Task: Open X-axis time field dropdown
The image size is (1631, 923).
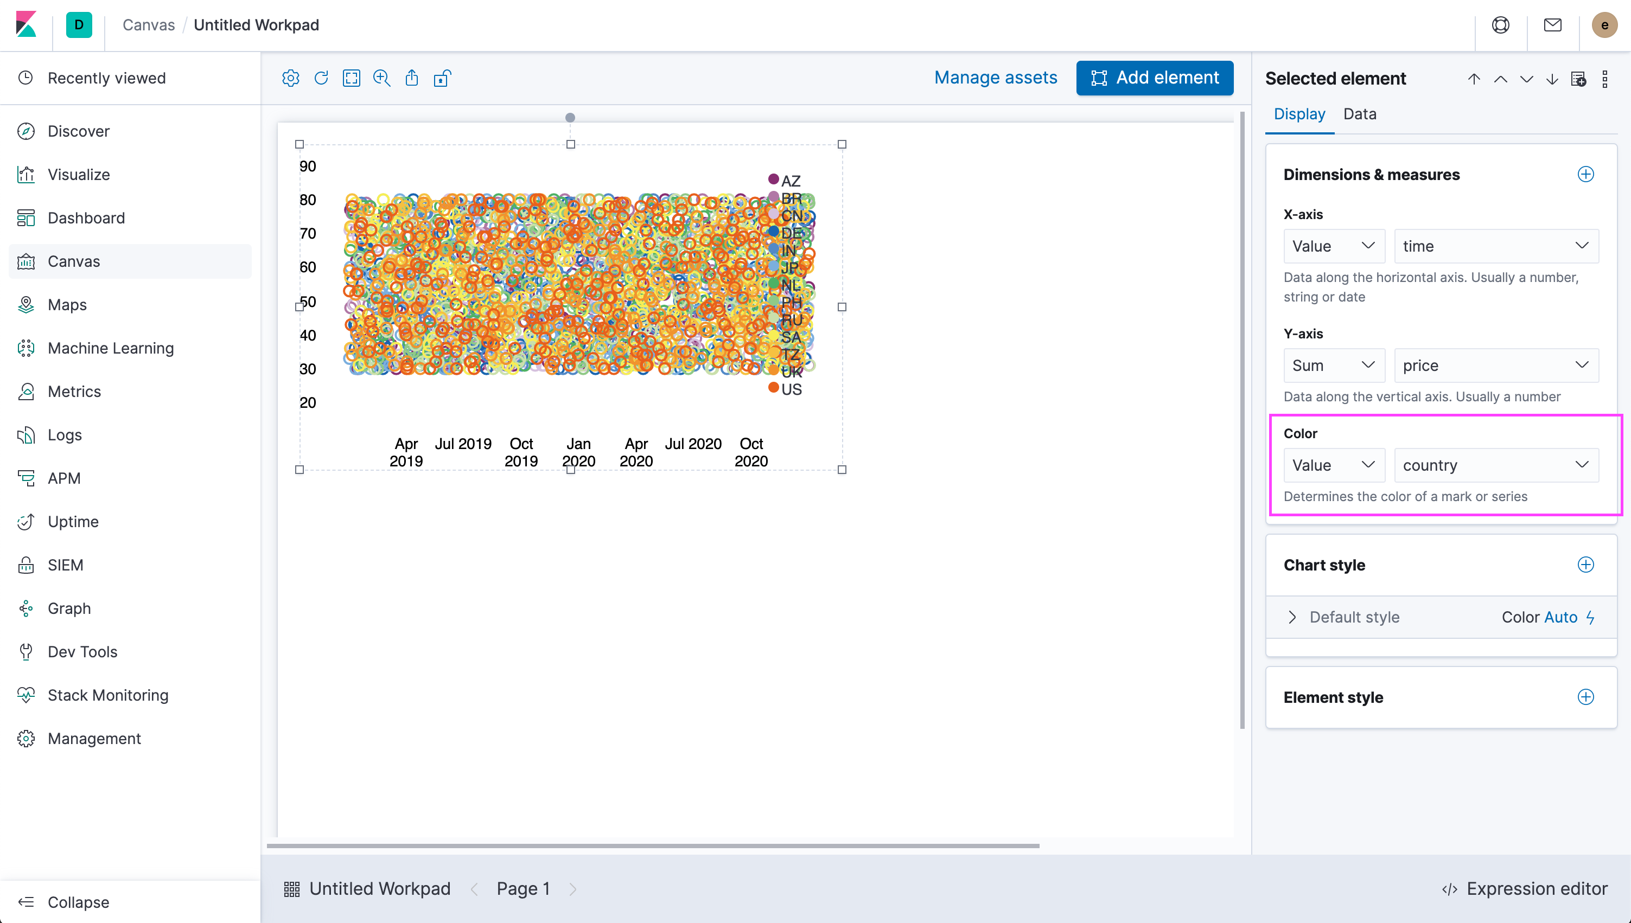Action: tap(1496, 246)
